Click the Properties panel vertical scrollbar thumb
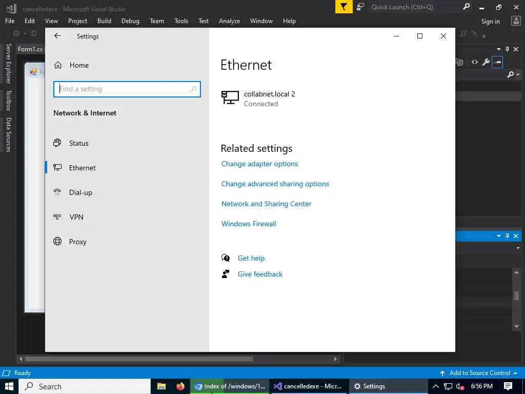 (x=516, y=295)
